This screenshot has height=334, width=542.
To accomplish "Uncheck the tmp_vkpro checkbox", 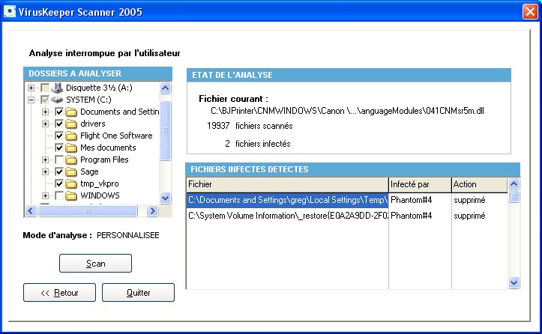I will click(x=59, y=183).
